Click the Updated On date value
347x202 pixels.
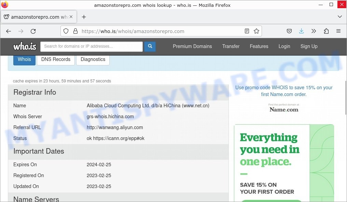[x=99, y=186]
